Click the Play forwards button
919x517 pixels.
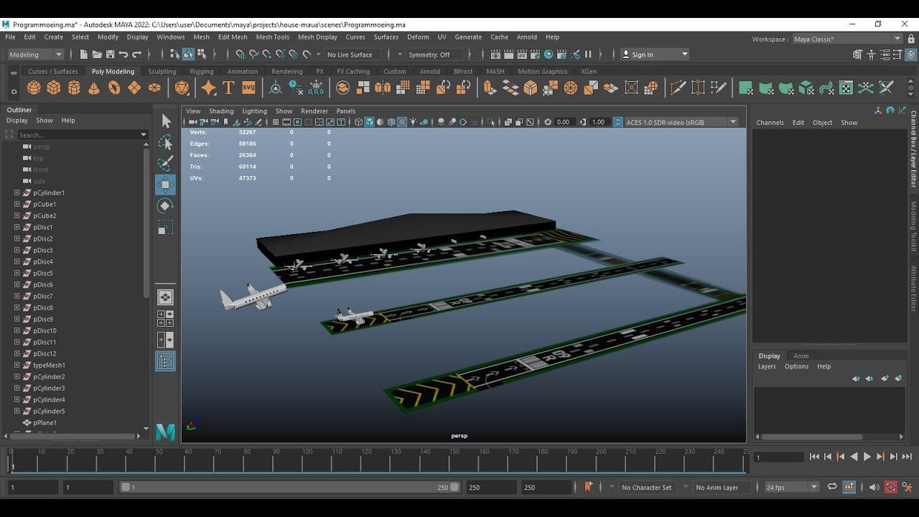click(867, 457)
